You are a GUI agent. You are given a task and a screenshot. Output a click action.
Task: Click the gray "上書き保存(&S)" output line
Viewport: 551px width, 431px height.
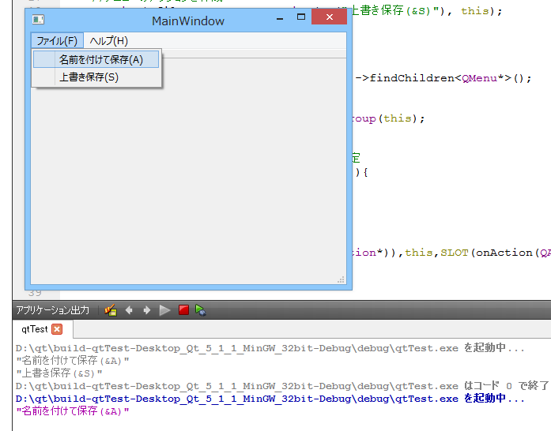(x=58, y=373)
